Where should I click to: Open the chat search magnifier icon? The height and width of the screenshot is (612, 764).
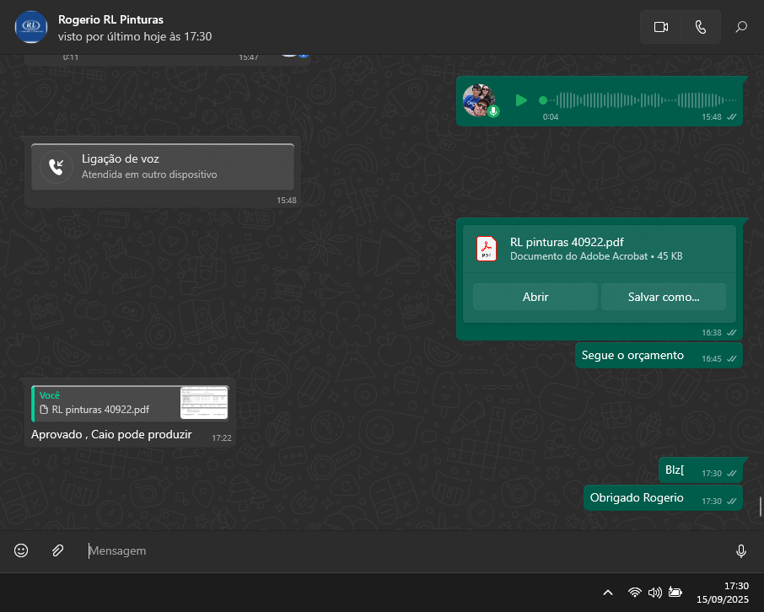click(x=741, y=27)
